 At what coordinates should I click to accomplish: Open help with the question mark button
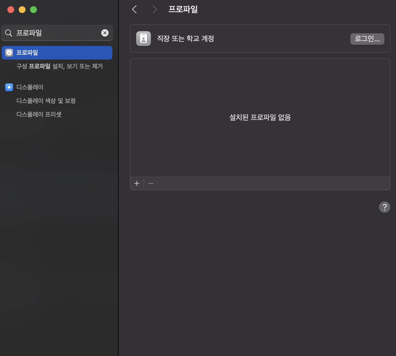coord(384,207)
